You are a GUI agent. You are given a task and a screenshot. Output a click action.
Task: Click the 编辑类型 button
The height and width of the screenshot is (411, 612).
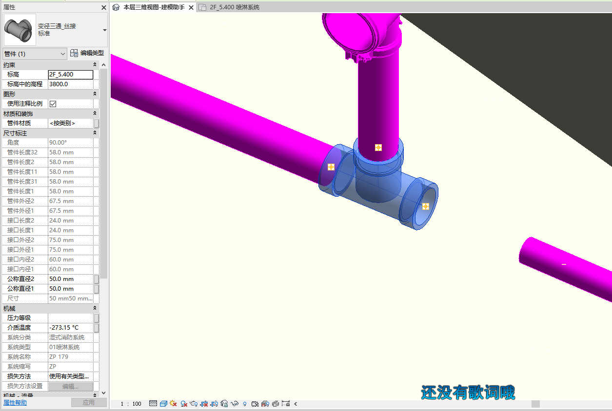[87, 53]
